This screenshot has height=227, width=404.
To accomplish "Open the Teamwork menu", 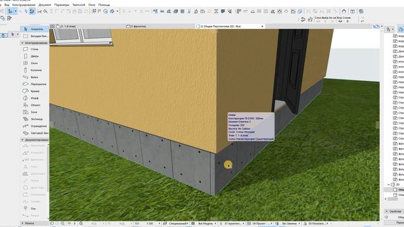I will [78, 4].
